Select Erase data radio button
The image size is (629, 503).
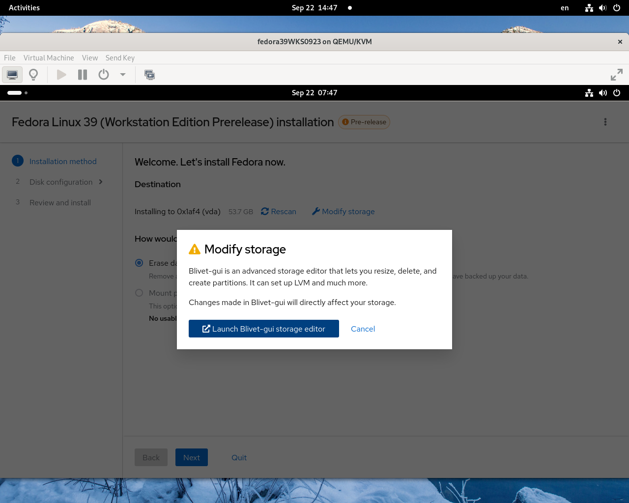pyautogui.click(x=139, y=263)
